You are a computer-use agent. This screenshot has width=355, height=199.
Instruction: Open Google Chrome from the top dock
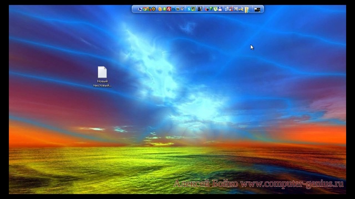(x=144, y=9)
